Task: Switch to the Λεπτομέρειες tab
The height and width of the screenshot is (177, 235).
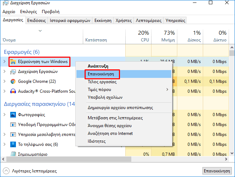Action: (149, 21)
